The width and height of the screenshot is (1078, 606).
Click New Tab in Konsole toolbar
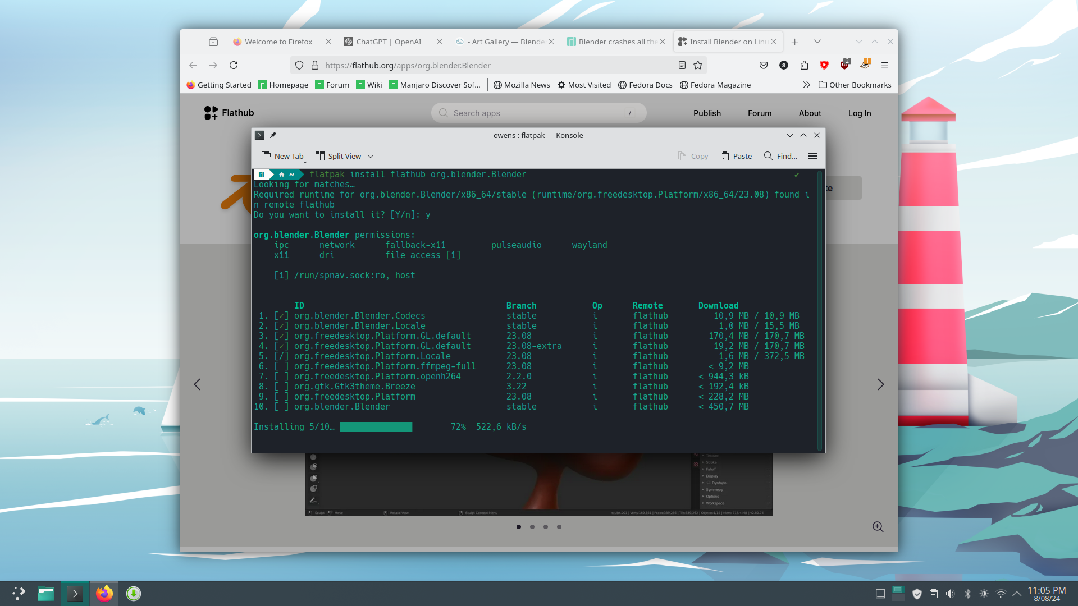[x=282, y=156]
